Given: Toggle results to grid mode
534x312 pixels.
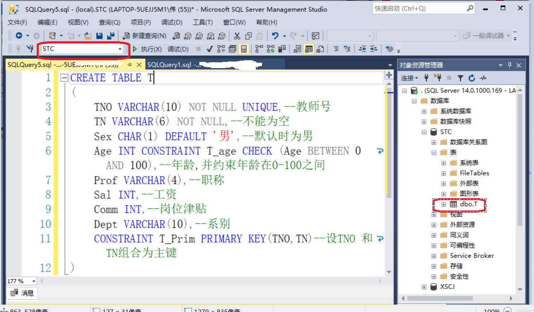Looking at the screenshot, I should (308, 49).
